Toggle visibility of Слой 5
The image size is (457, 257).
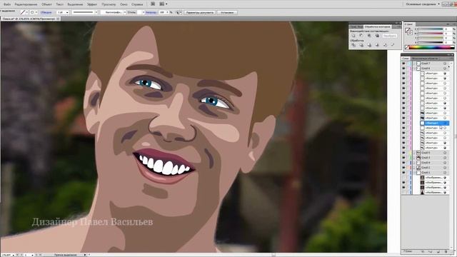point(403,153)
